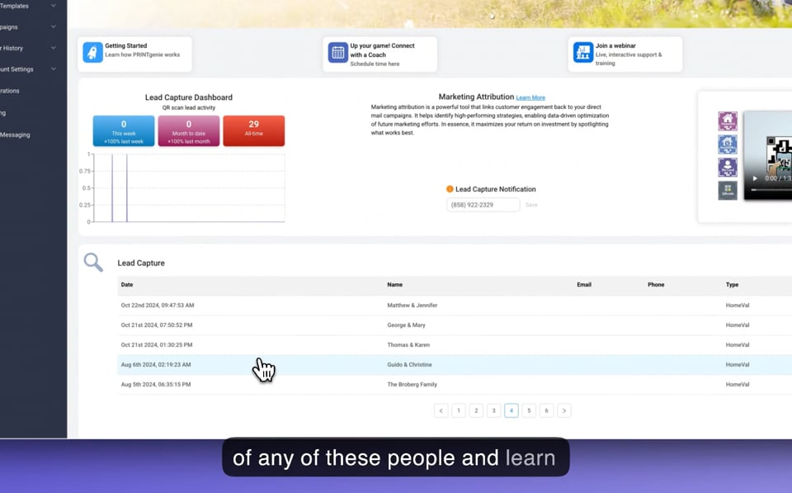Open the Matthew & Jennifer lead
The width and height of the screenshot is (792, 493).
412,306
